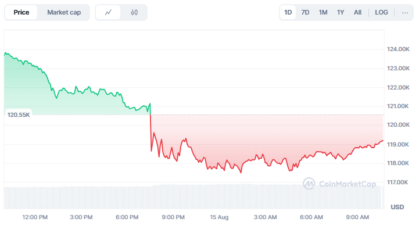This screenshot has width=419, height=225.
Task: Choose the 1M time range
Action: tap(323, 13)
